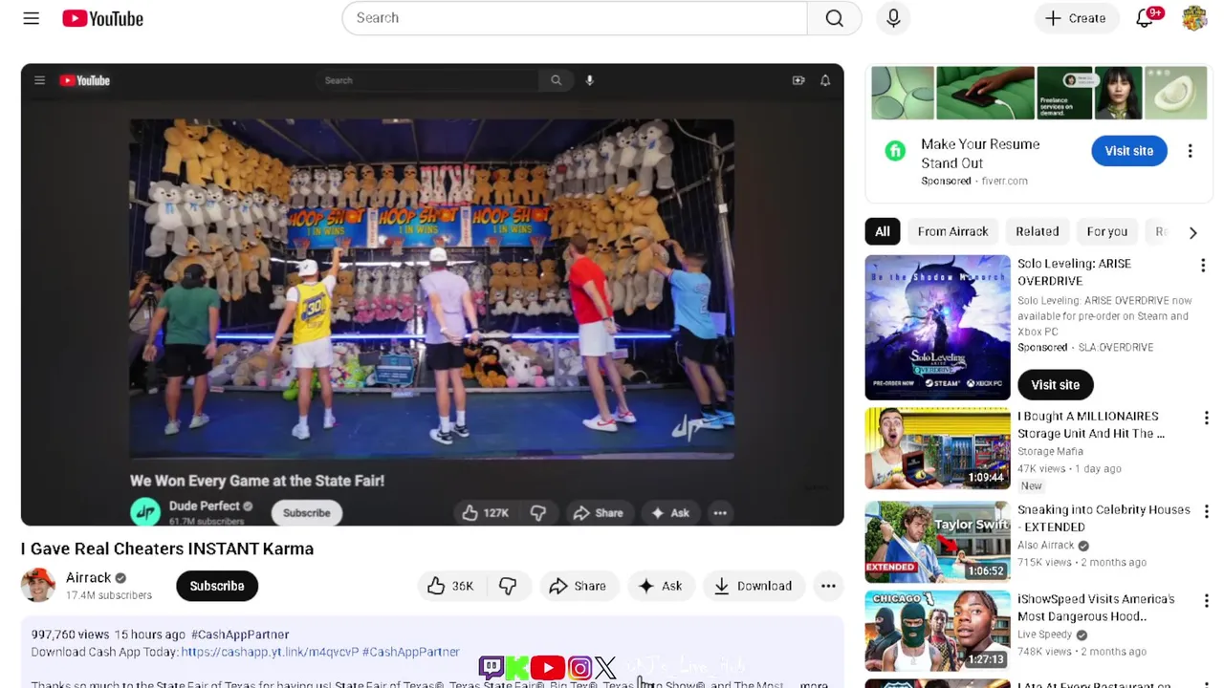Select the For you chip
Screen dimensions: 1224x688
(x=1106, y=231)
